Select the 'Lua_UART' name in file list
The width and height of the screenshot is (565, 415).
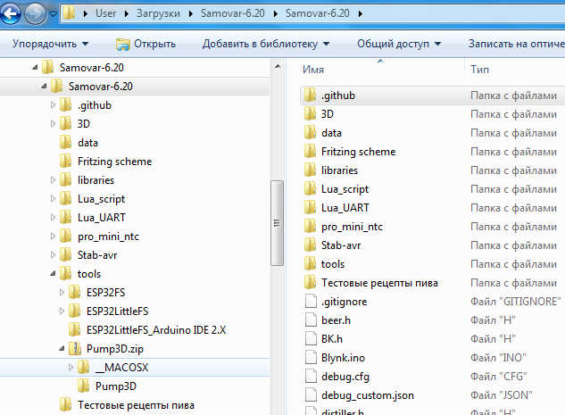tap(345, 208)
